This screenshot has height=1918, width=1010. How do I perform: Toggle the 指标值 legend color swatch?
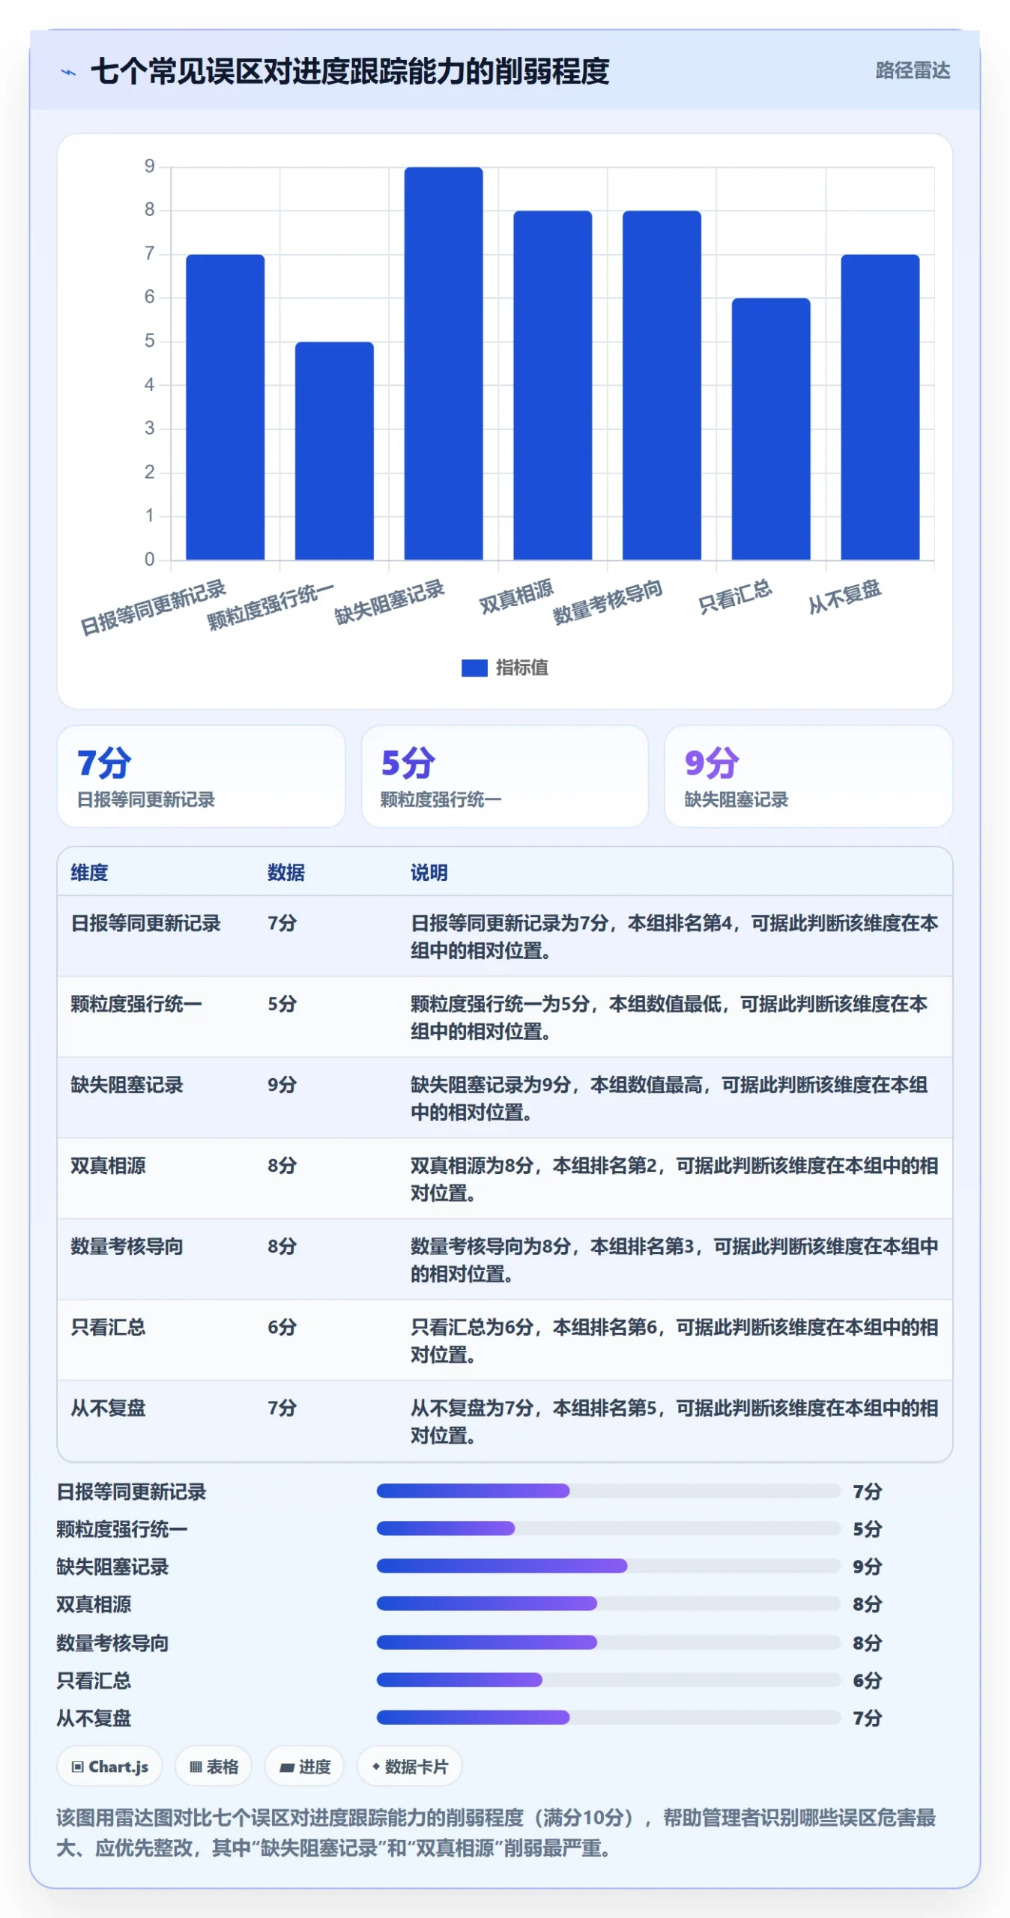[474, 668]
